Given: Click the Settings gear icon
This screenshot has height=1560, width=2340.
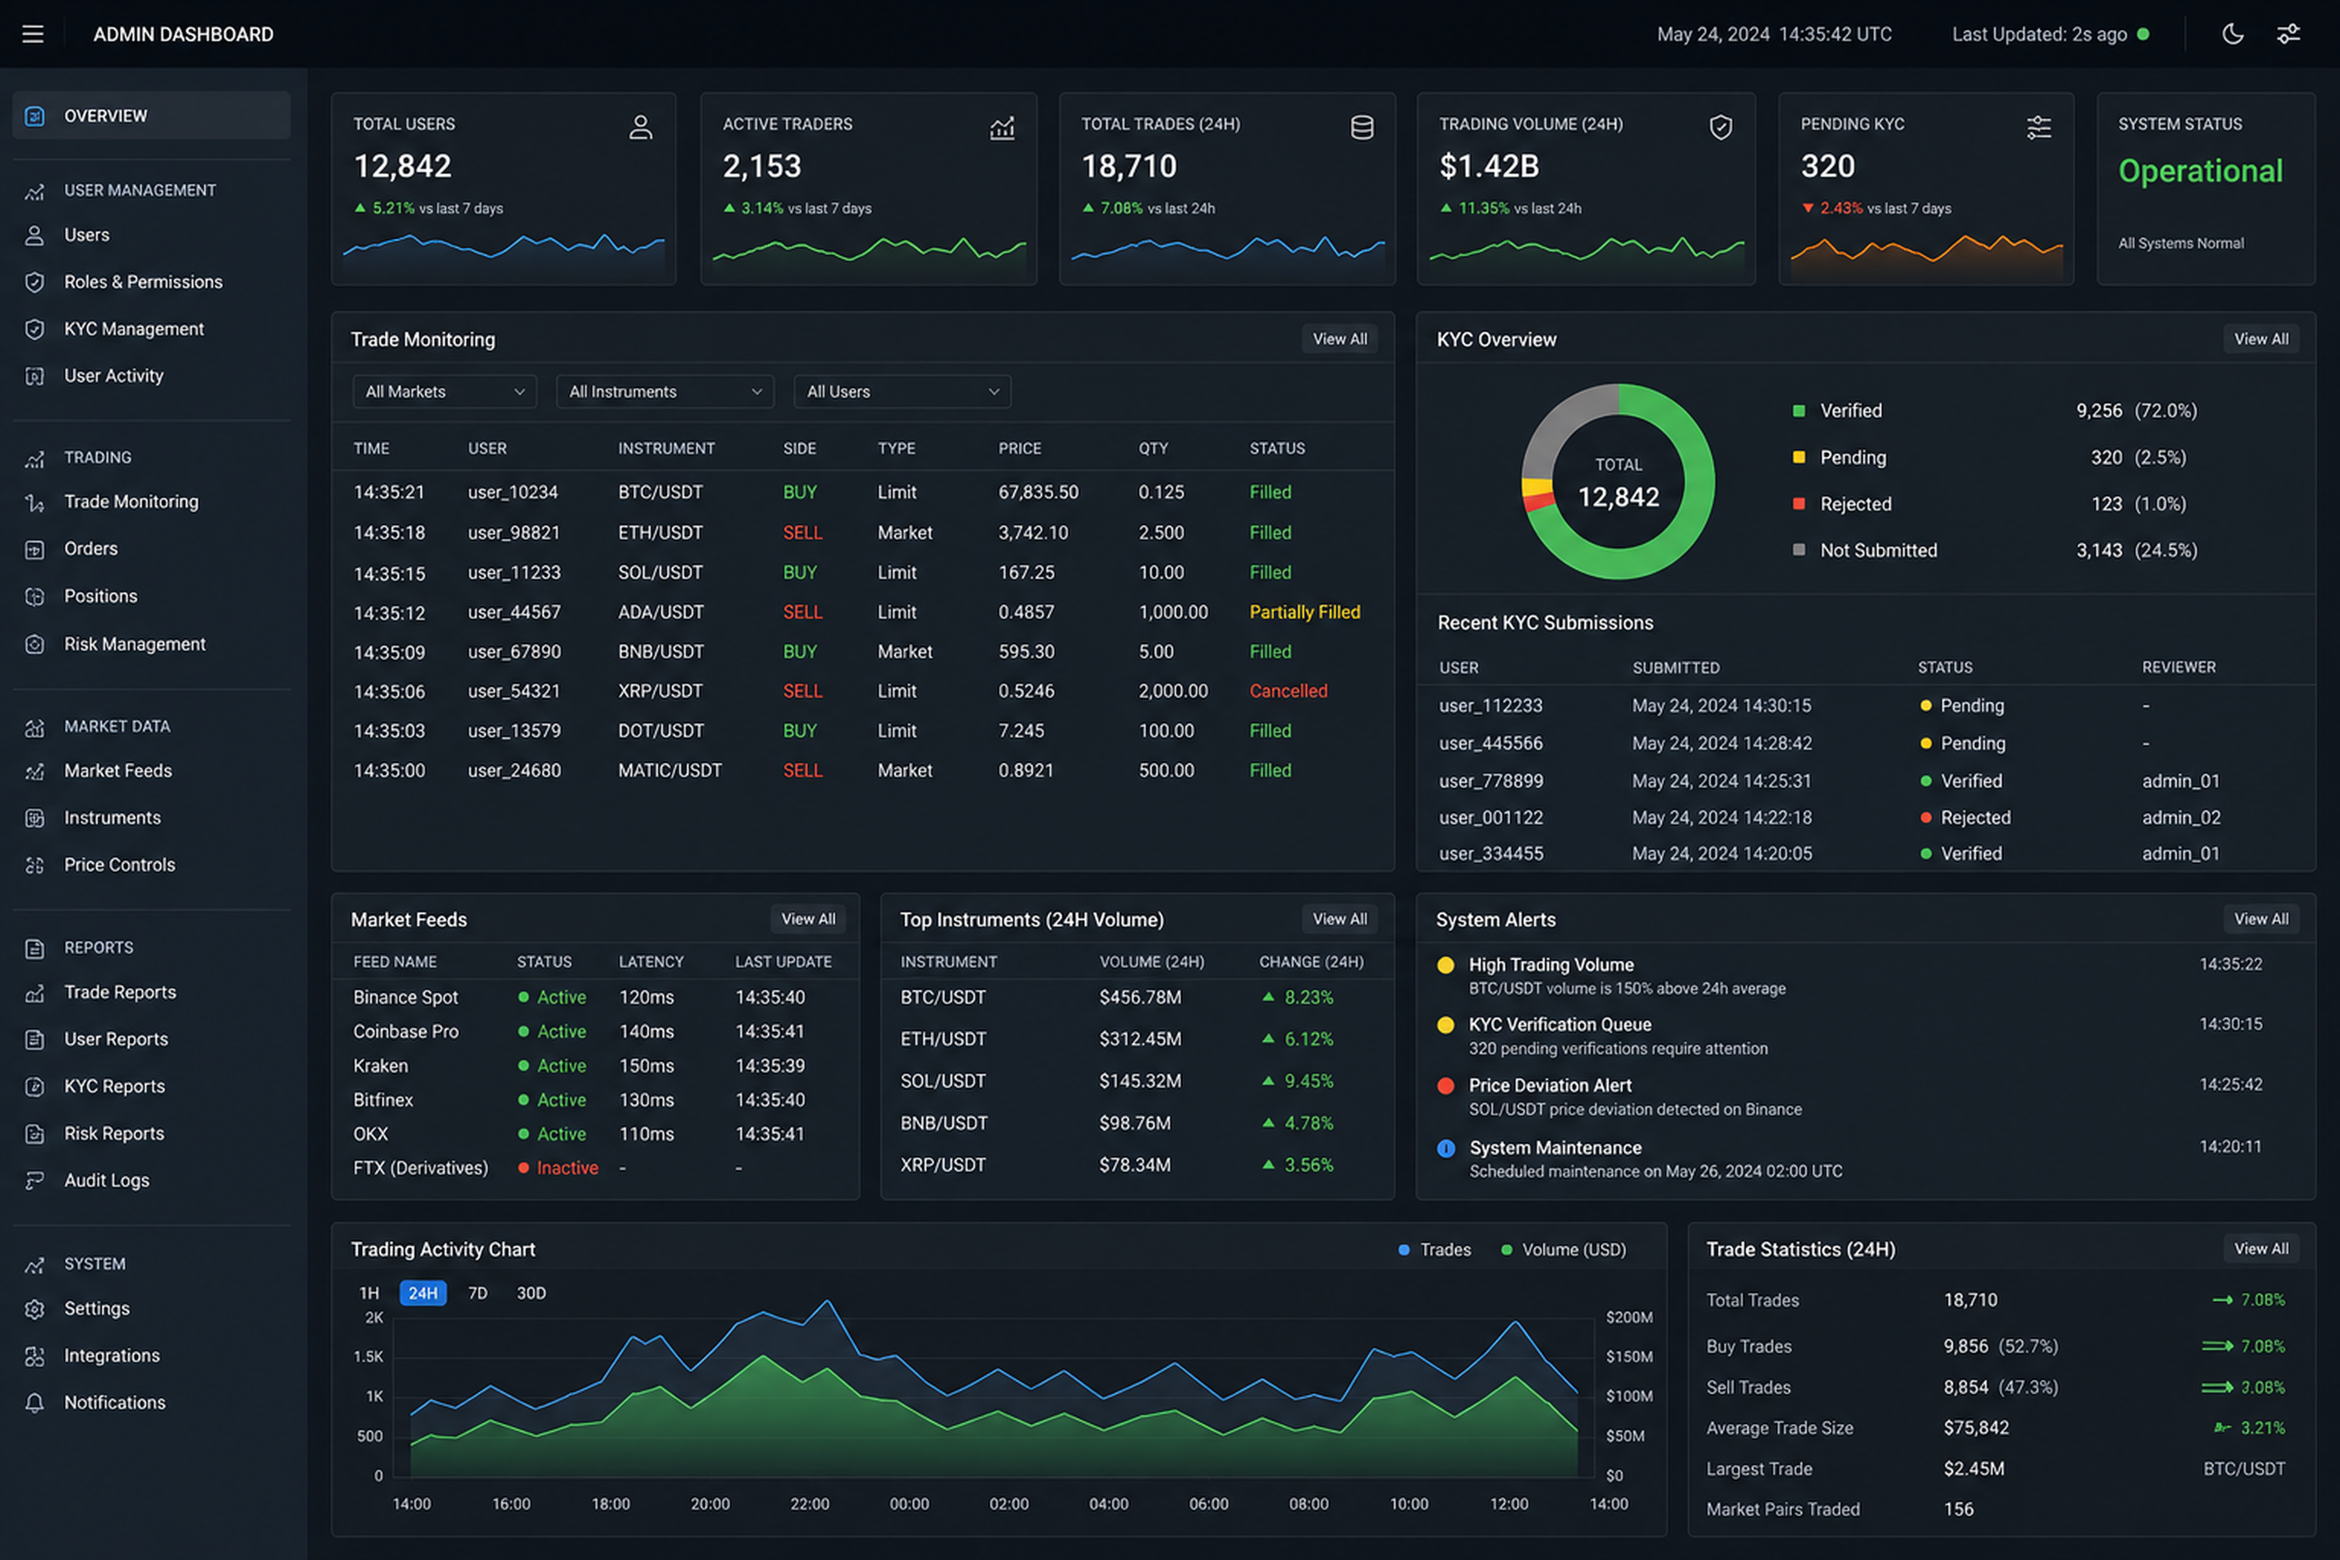Looking at the screenshot, I should click(35, 1310).
